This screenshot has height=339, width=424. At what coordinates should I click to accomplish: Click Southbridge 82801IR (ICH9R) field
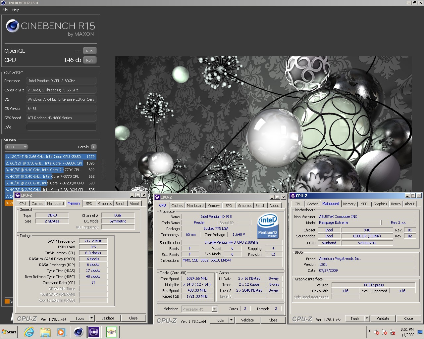coord(367,236)
